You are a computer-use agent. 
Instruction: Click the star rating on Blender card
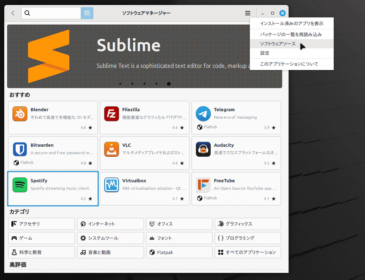[87, 128]
